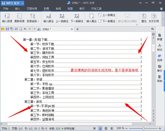Open the WPS 文字 application menu dropdown

pos(23,3)
